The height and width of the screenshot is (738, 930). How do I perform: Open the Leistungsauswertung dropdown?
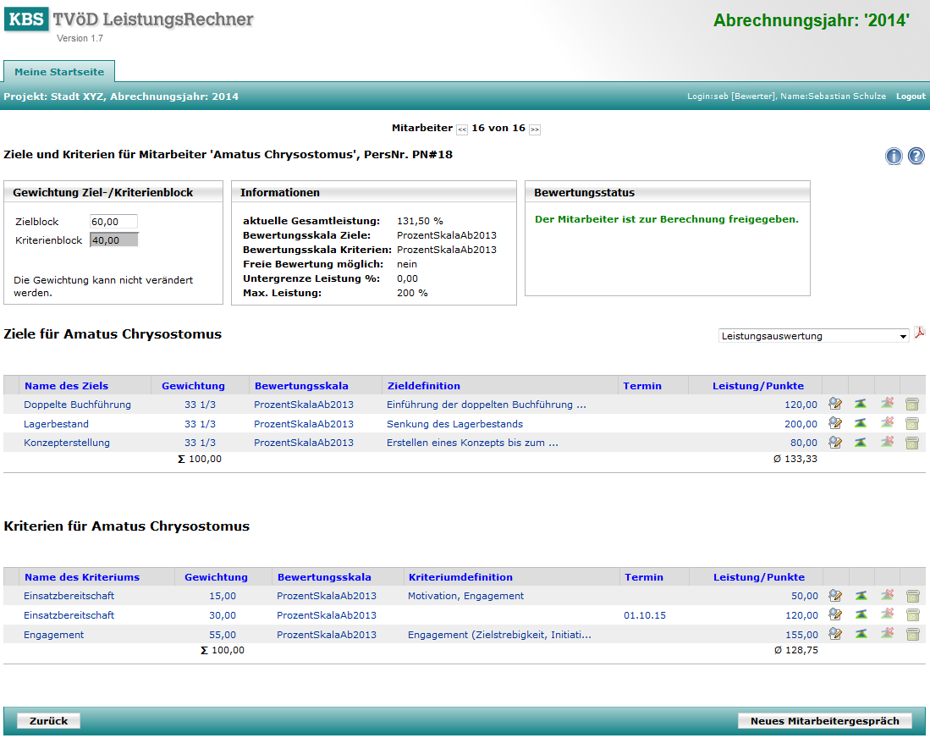click(814, 336)
